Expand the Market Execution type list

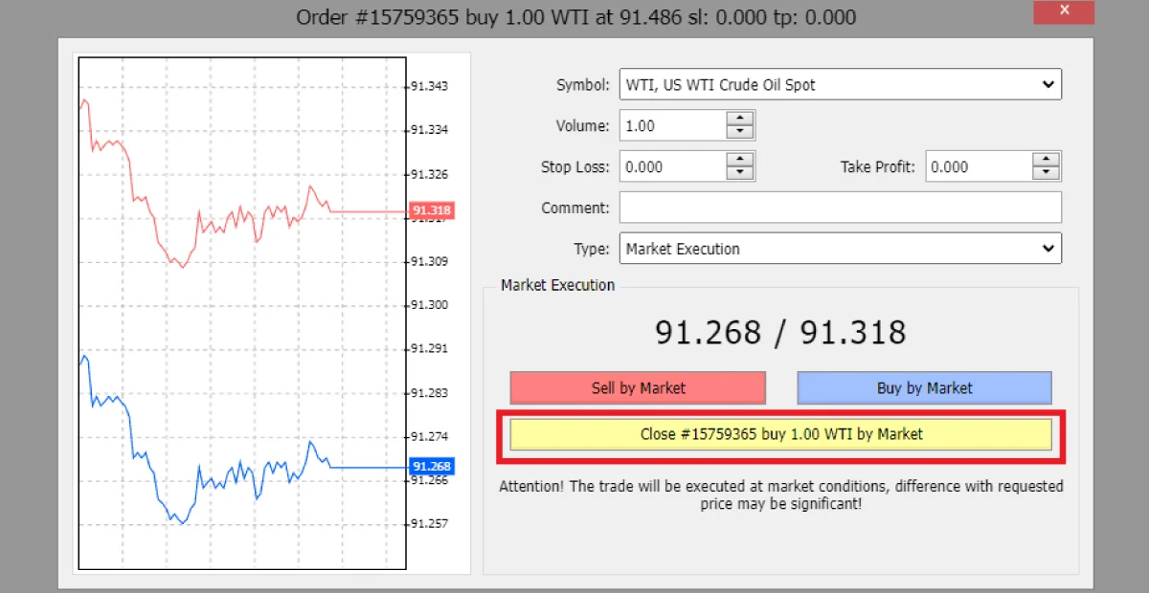tap(1048, 248)
